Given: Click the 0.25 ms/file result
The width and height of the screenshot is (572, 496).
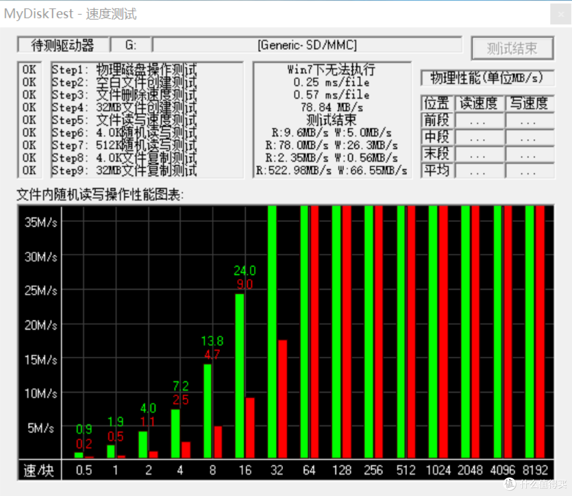Looking at the screenshot, I should tap(331, 82).
